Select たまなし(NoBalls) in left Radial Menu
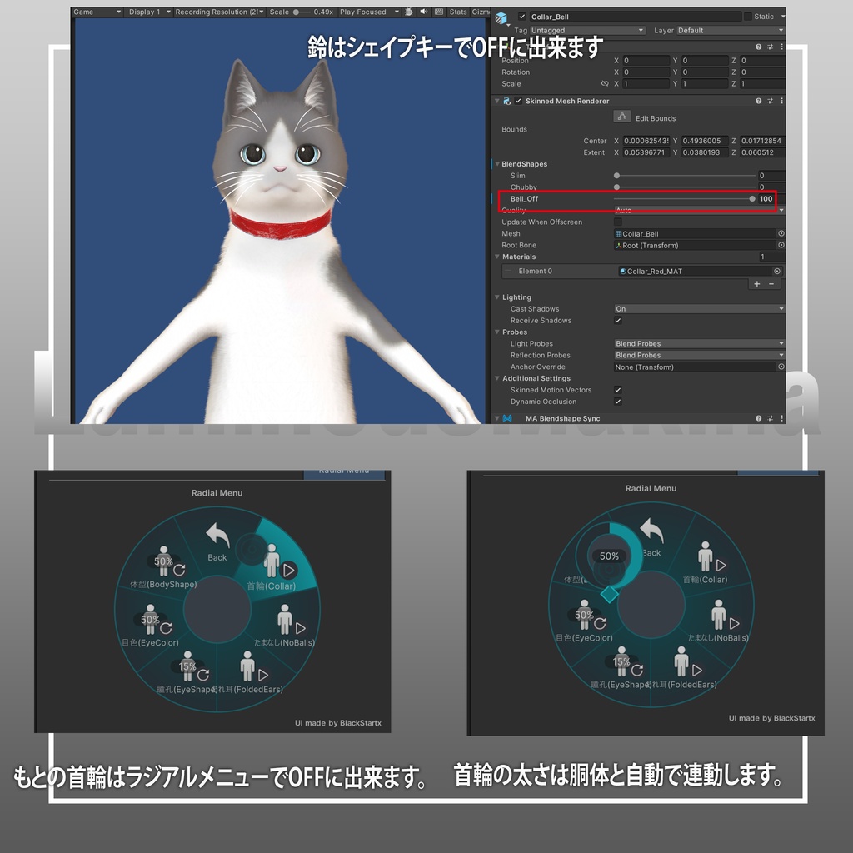This screenshot has width=853, height=853. coord(287,625)
